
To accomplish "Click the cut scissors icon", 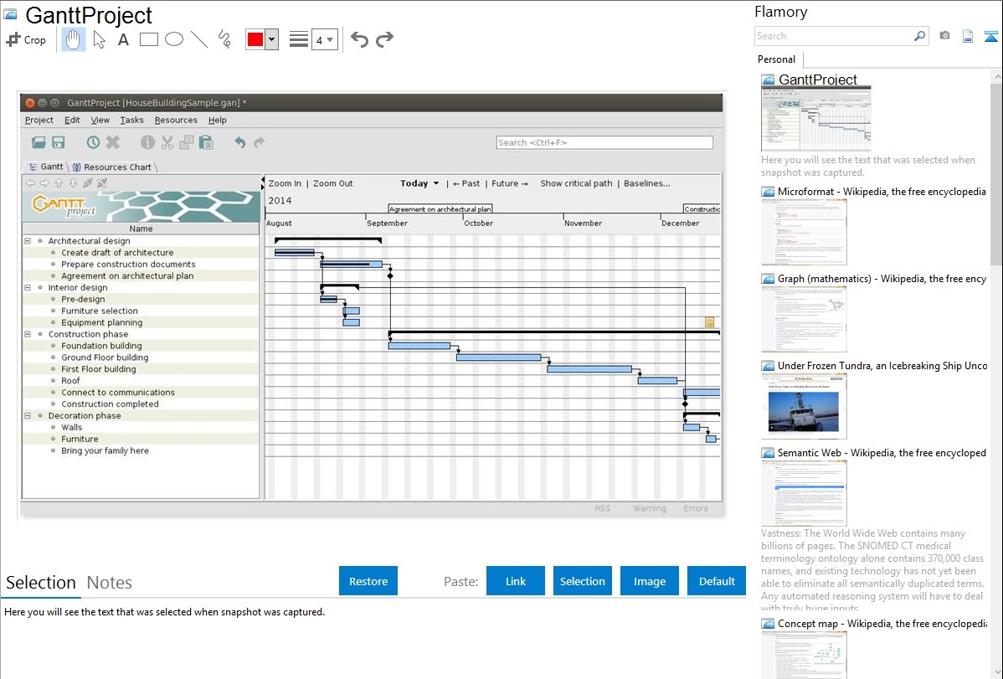I will click(167, 142).
